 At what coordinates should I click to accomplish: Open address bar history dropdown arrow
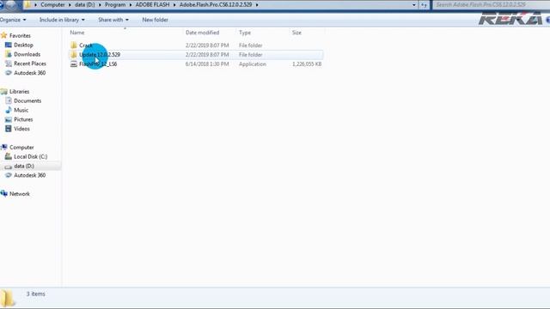tap(414, 5)
